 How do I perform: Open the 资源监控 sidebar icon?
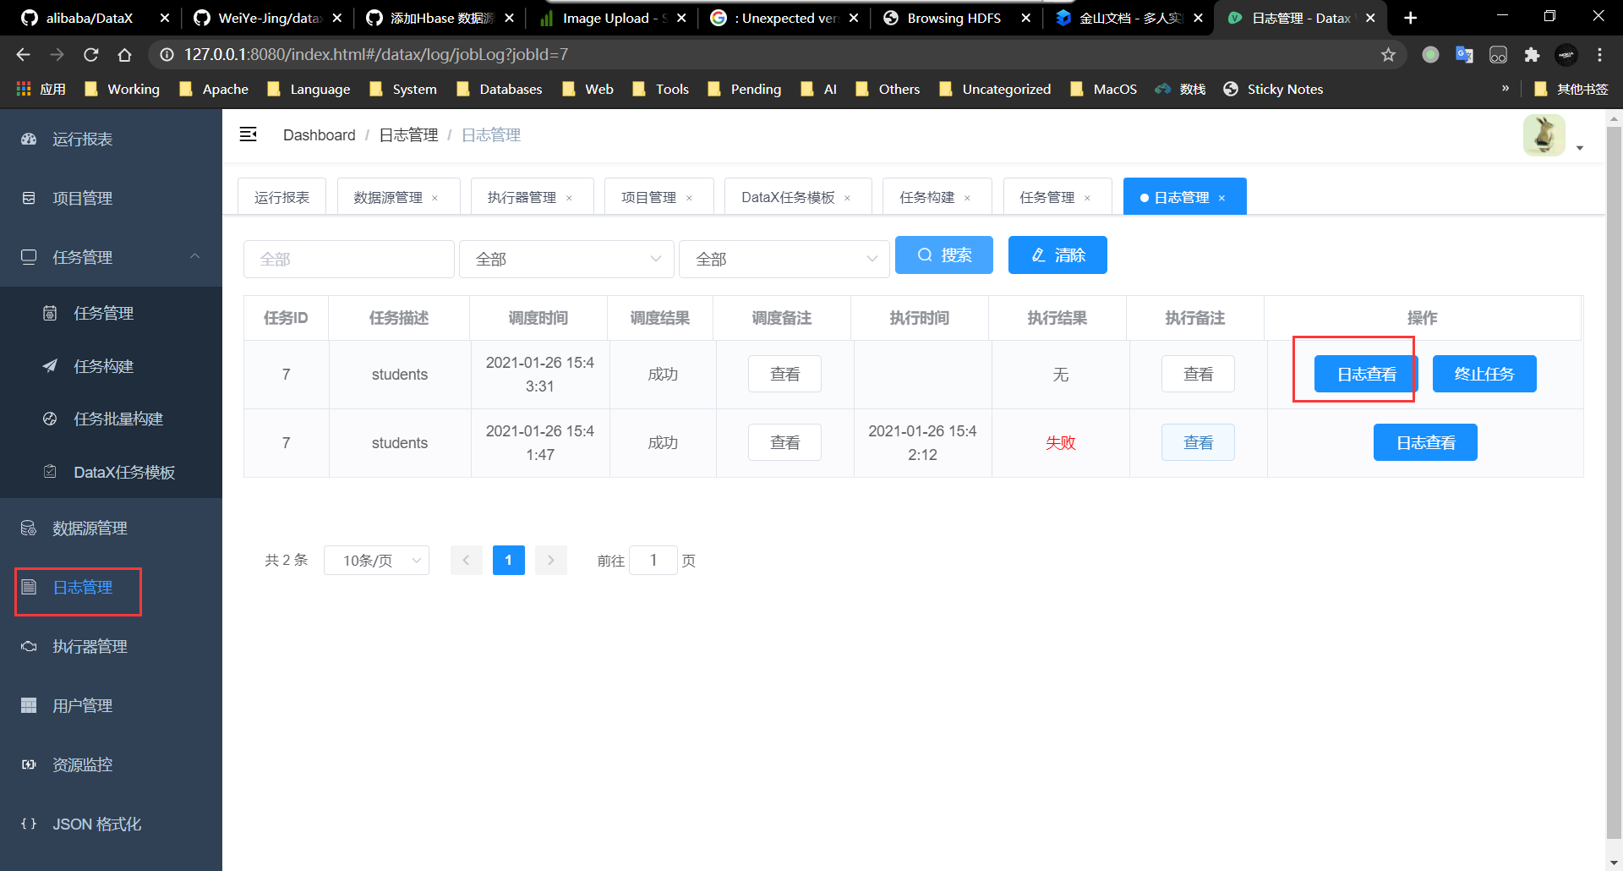pos(29,764)
